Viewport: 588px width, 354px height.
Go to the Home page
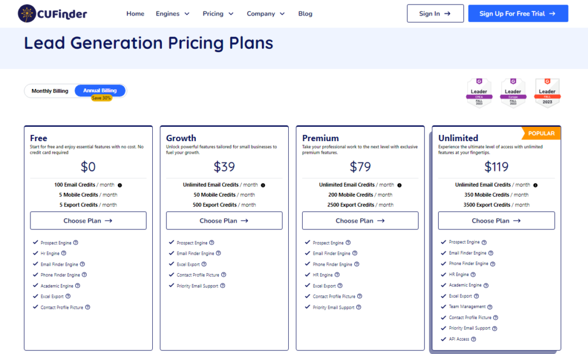coord(136,14)
